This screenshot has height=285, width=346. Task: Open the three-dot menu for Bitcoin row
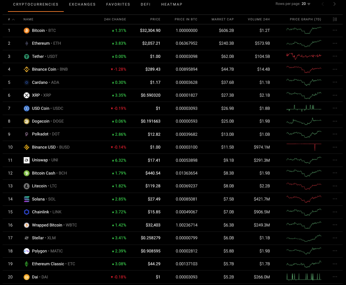point(335,31)
